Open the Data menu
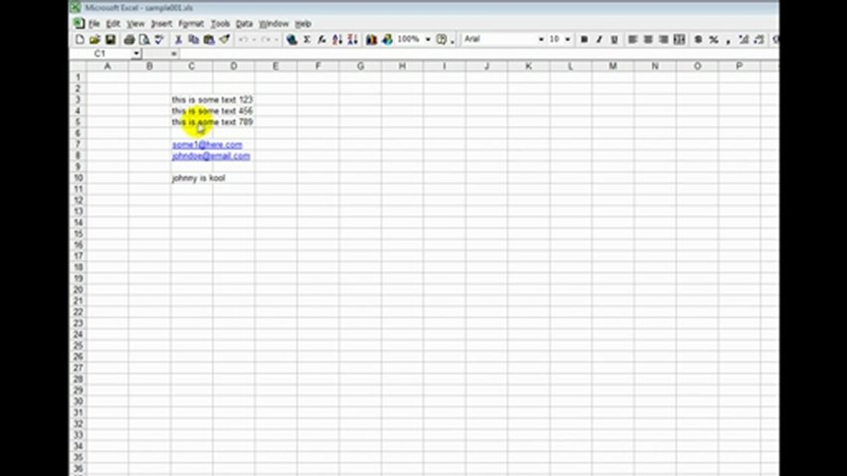The width and height of the screenshot is (847, 476). click(244, 24)
